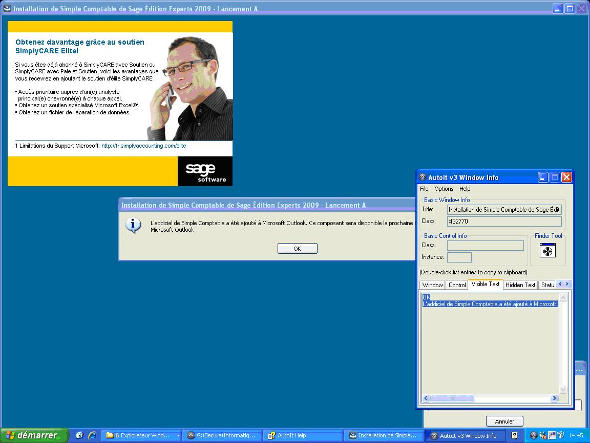This screenshot has width=590, height=443.
Task: Open Internet Explorer from the quick launch
Action: coord(92,435)
